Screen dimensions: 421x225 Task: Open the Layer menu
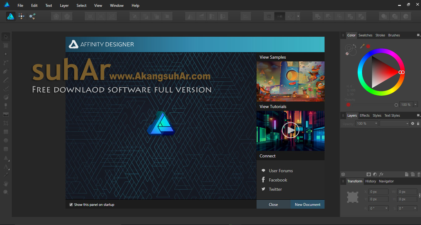tap(64, 6)
